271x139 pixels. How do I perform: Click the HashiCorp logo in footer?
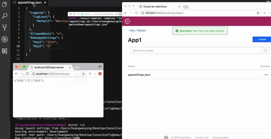pos(166,137)
